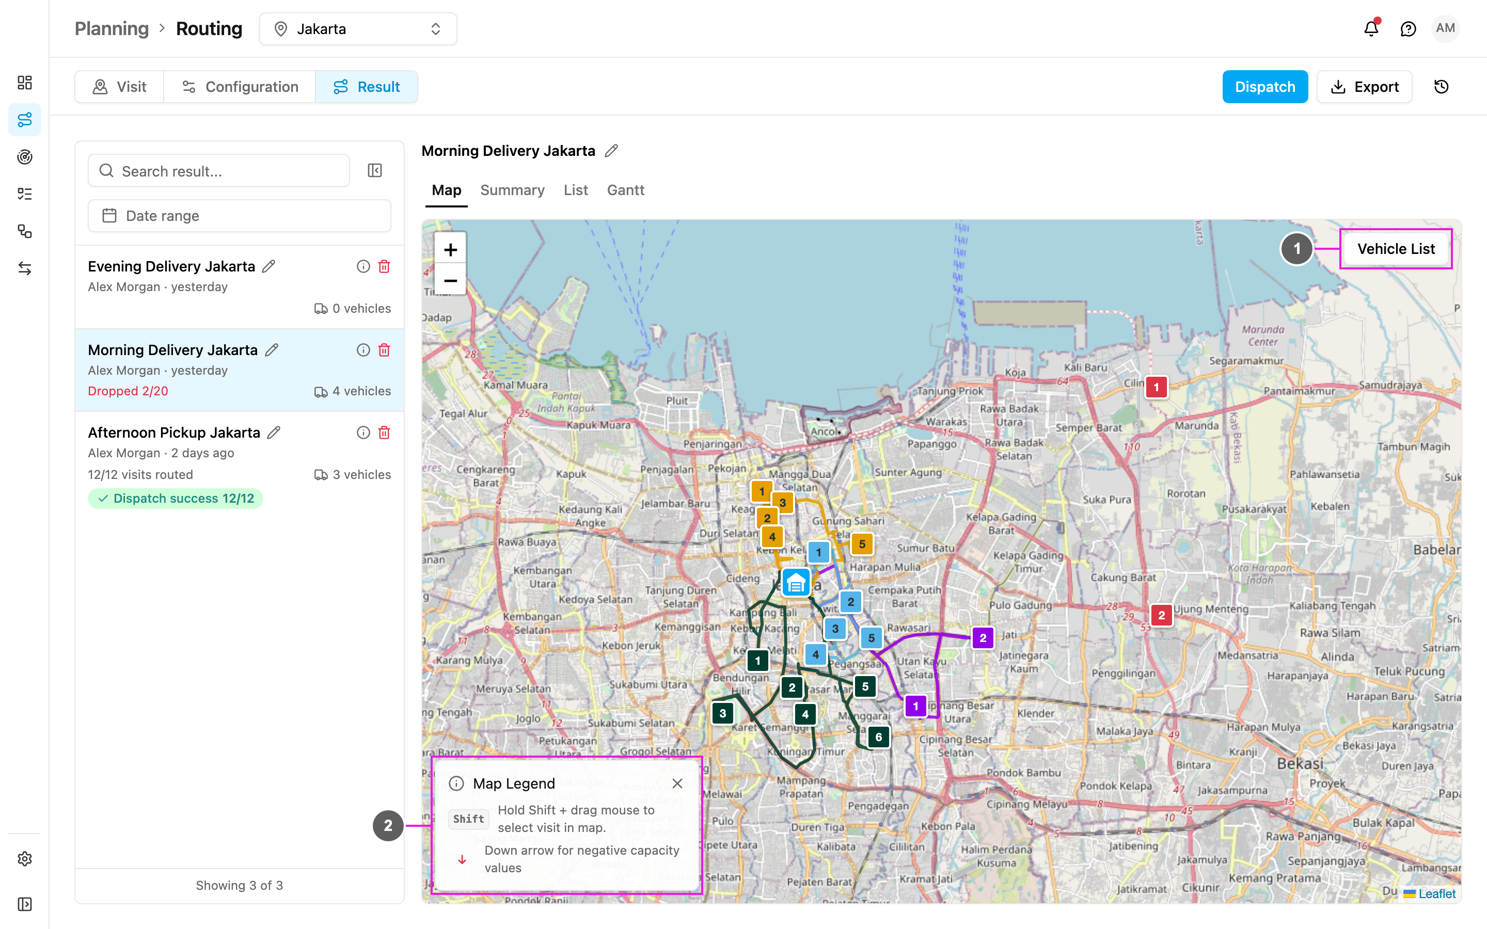Open the List tab
Image resolution: width=1487 pixels, height=929 pixels.
[576, 190]
